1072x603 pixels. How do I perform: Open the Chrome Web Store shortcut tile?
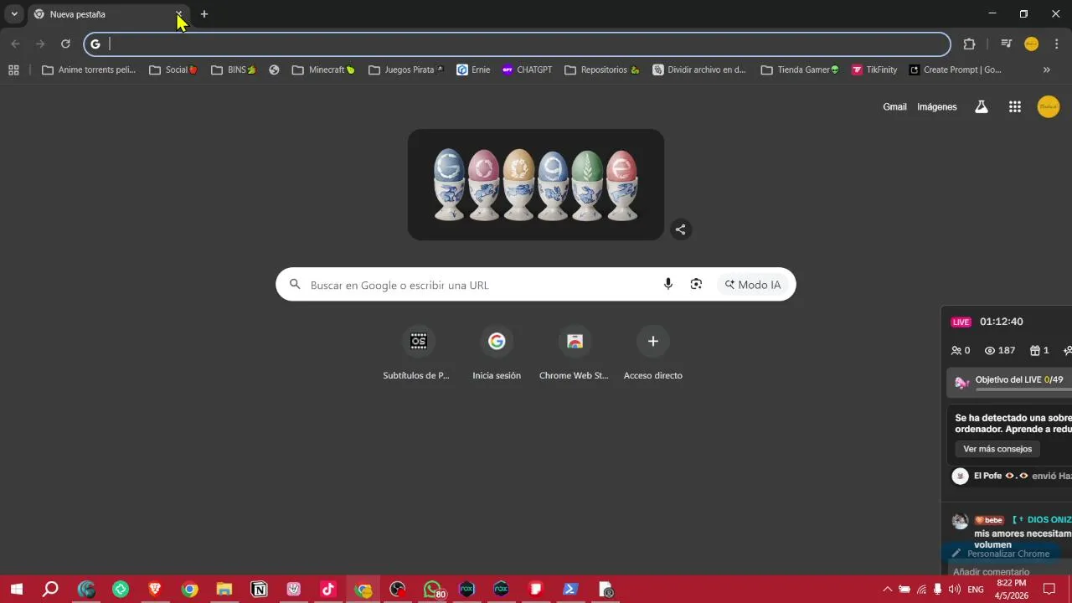(575, 353)
